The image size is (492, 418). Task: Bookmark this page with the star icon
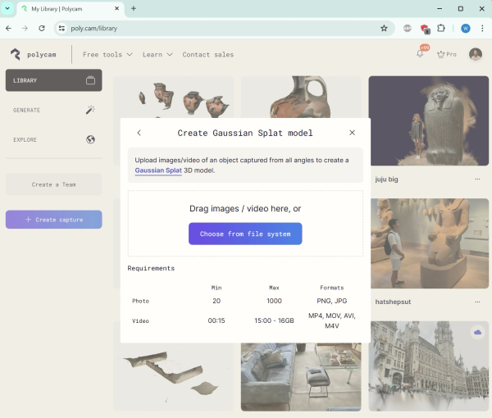tap(384, 28)
